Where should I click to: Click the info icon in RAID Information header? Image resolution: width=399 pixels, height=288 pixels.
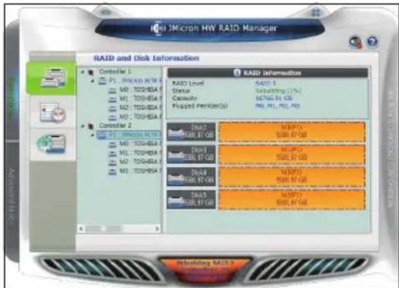pos(237,73)
